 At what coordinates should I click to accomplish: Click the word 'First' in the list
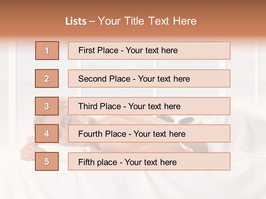point(86,50)
